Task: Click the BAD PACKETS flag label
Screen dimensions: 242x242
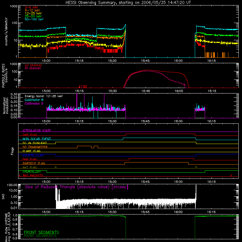Action: (x=33, y=175)
